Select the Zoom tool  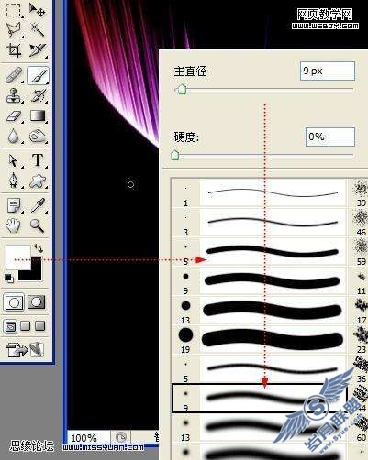click(x=38, y=226)
